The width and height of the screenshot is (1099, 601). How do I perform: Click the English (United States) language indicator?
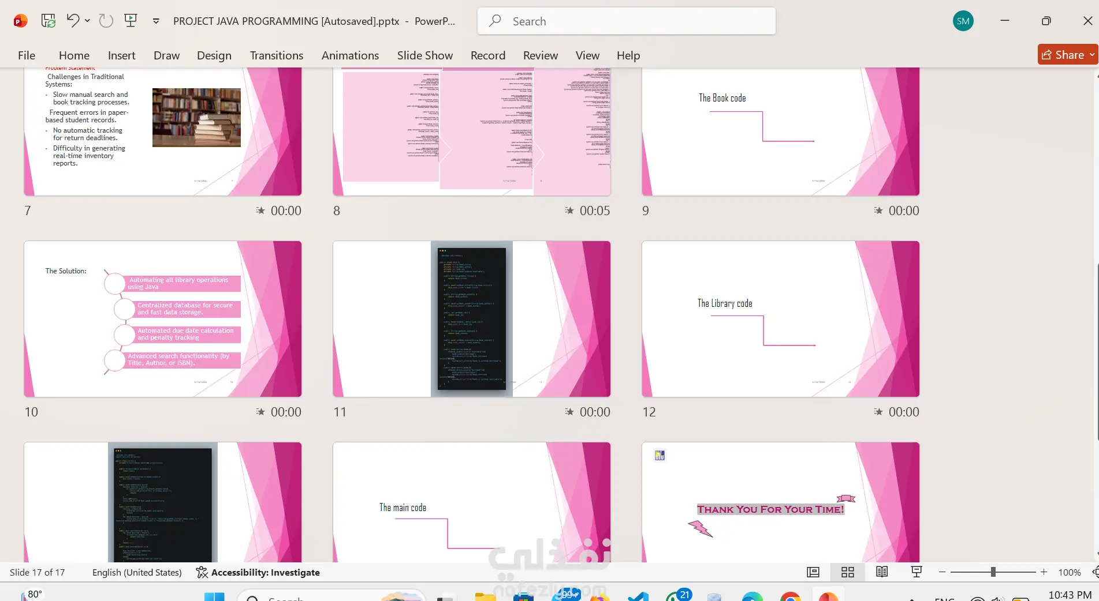(x=137, y=572)
